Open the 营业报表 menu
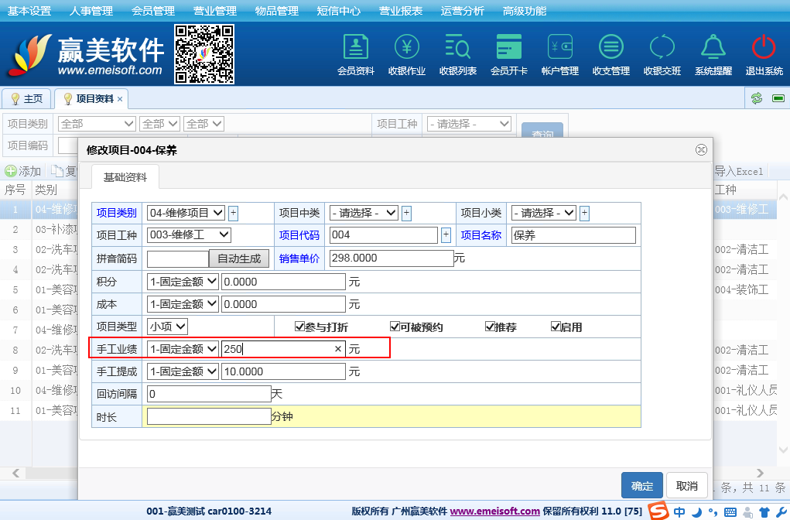 pos(401,11)
